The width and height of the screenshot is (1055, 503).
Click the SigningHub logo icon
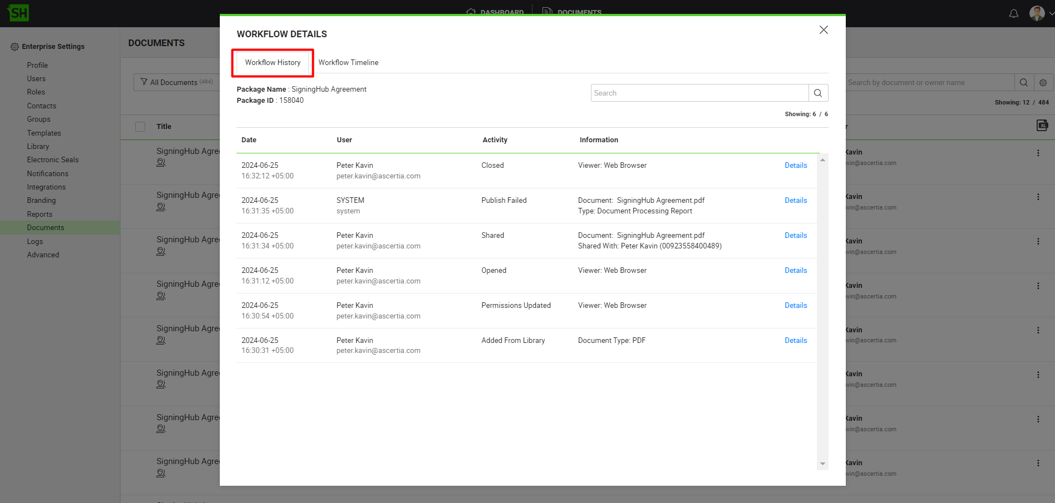pos(18,13)
